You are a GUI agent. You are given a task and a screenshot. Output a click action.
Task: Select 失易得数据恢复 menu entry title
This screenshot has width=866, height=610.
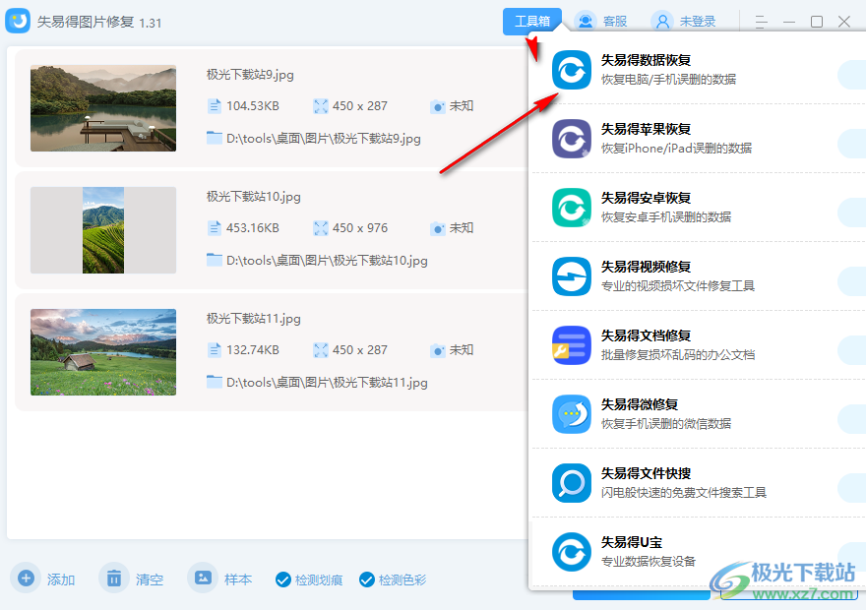[646, 60]
